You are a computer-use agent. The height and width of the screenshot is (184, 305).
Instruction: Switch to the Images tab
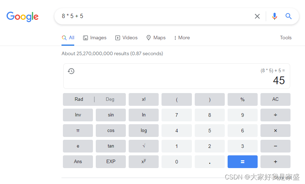coord(95,38)
